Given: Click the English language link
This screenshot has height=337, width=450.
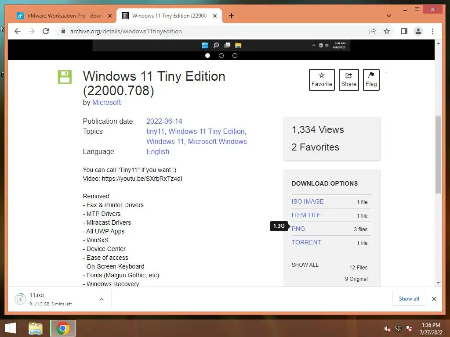Looking at the screenshot, I should coord(158,151).
